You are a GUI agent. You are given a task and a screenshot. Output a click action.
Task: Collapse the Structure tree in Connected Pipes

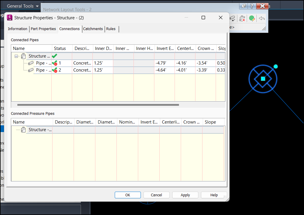(x=16, y=56)
